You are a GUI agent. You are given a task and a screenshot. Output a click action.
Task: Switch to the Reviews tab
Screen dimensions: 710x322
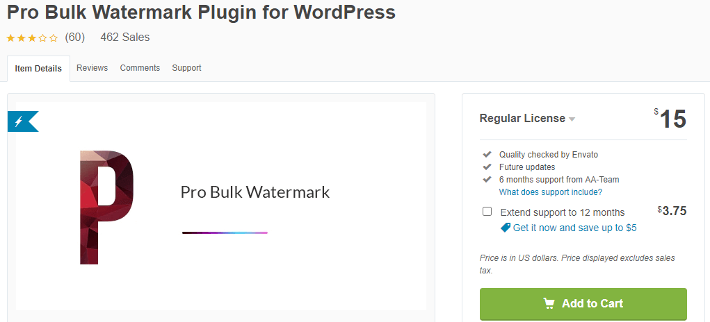[92, 68]
